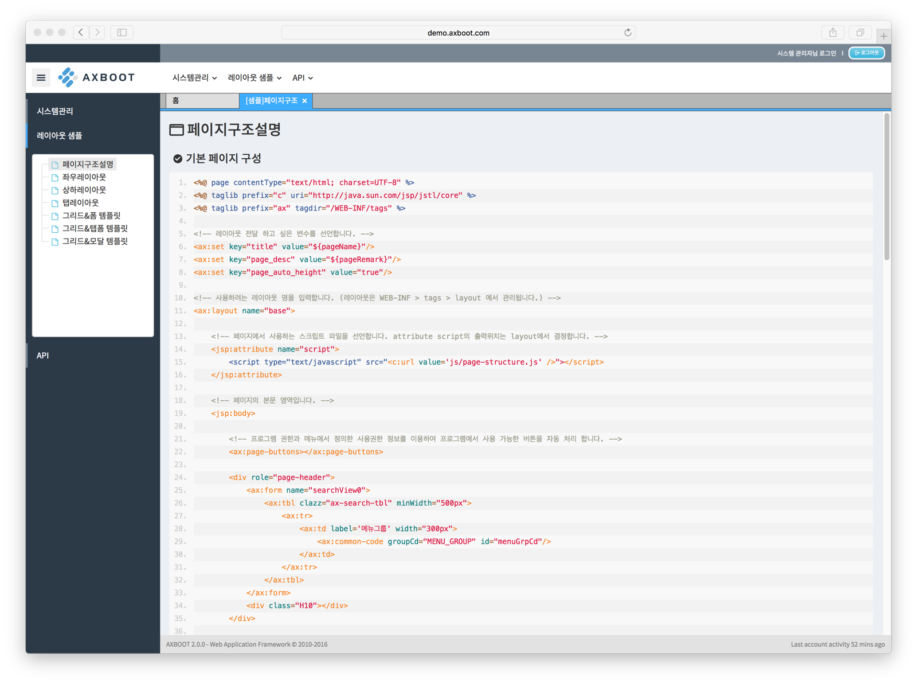This screenshot has width=917, height=684.
Task: Click code line 29 ax:common-code groupCd
Action: click(434, 542)
